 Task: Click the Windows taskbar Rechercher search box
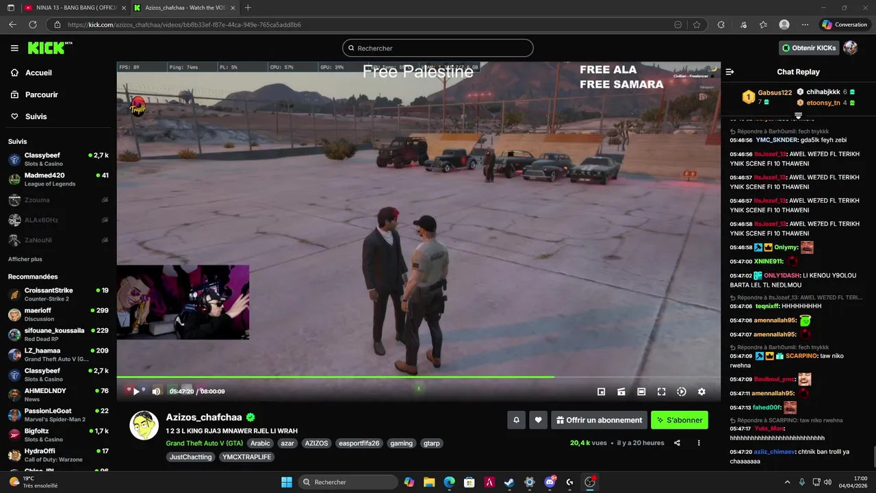point(349,482)
